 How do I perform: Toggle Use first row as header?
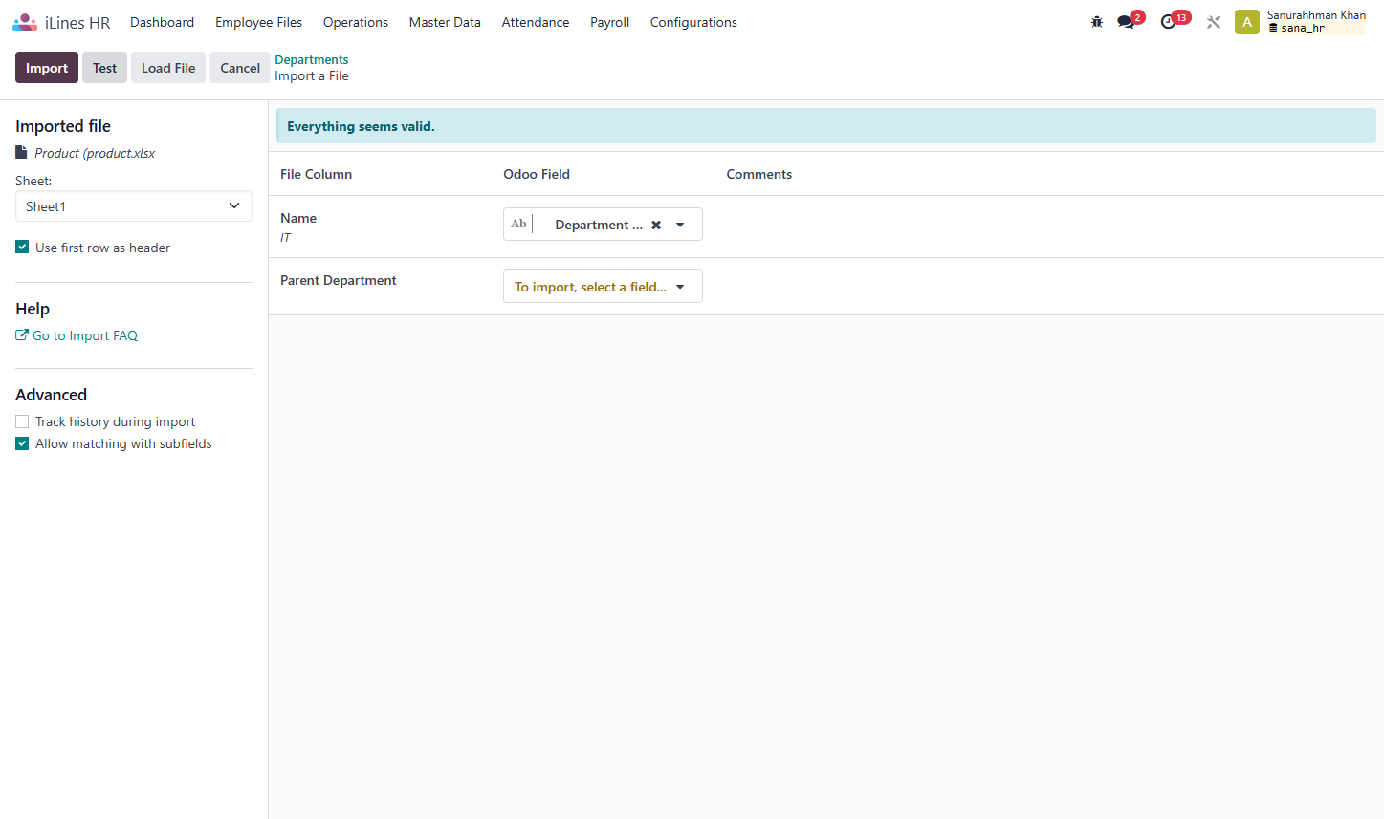tap(22, 247)
